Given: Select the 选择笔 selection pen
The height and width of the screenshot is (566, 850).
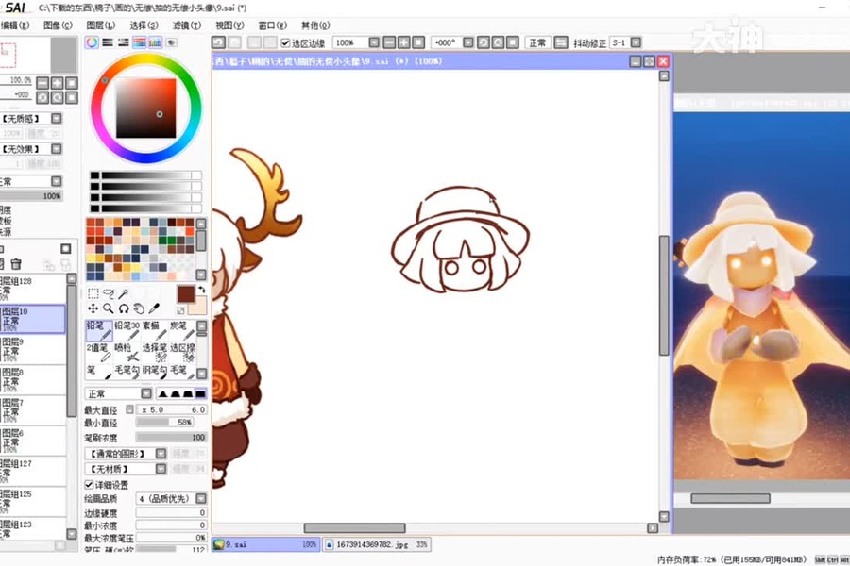Looking at the screenshot, I should 155,353.
